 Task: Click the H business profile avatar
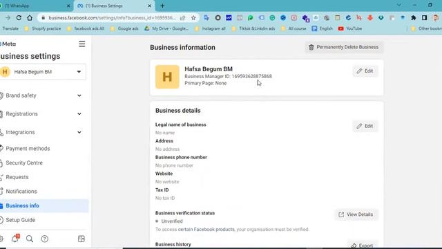(x=167, y=77)
